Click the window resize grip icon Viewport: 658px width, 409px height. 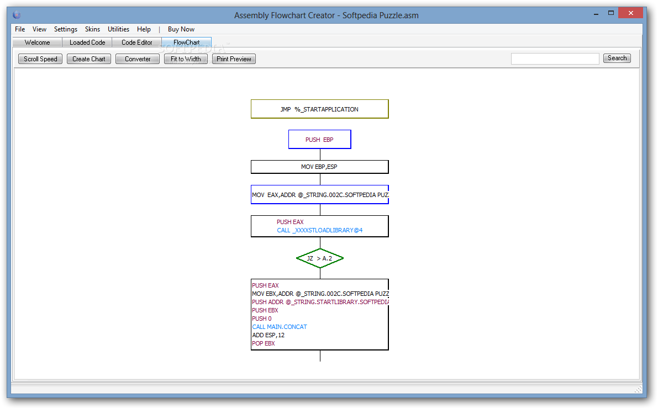point(638,389)
